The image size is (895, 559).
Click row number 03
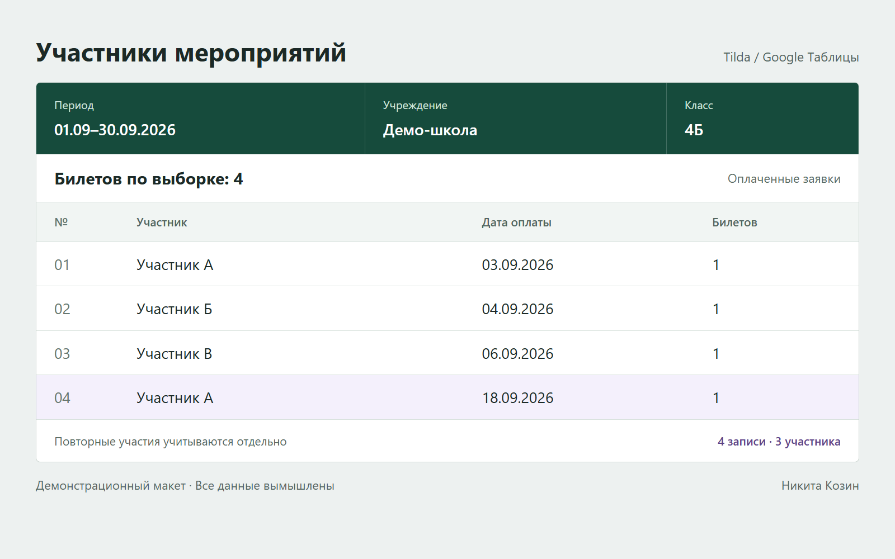click(x=62, y=354)
